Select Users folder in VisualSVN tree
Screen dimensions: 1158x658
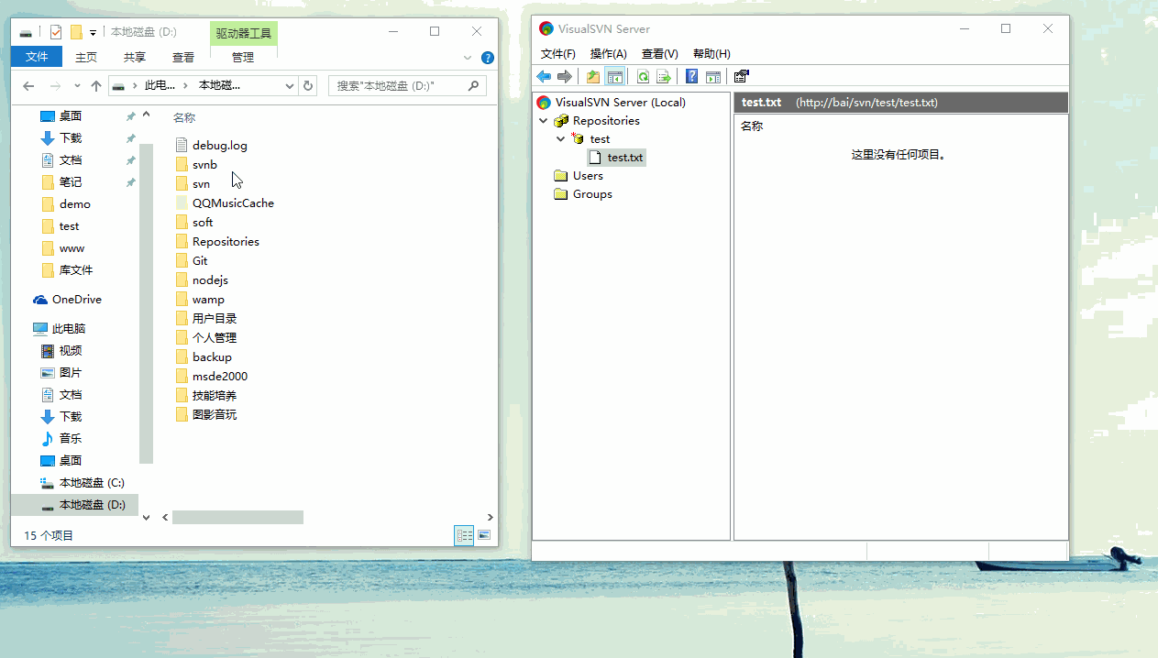(x=588, y=176)
